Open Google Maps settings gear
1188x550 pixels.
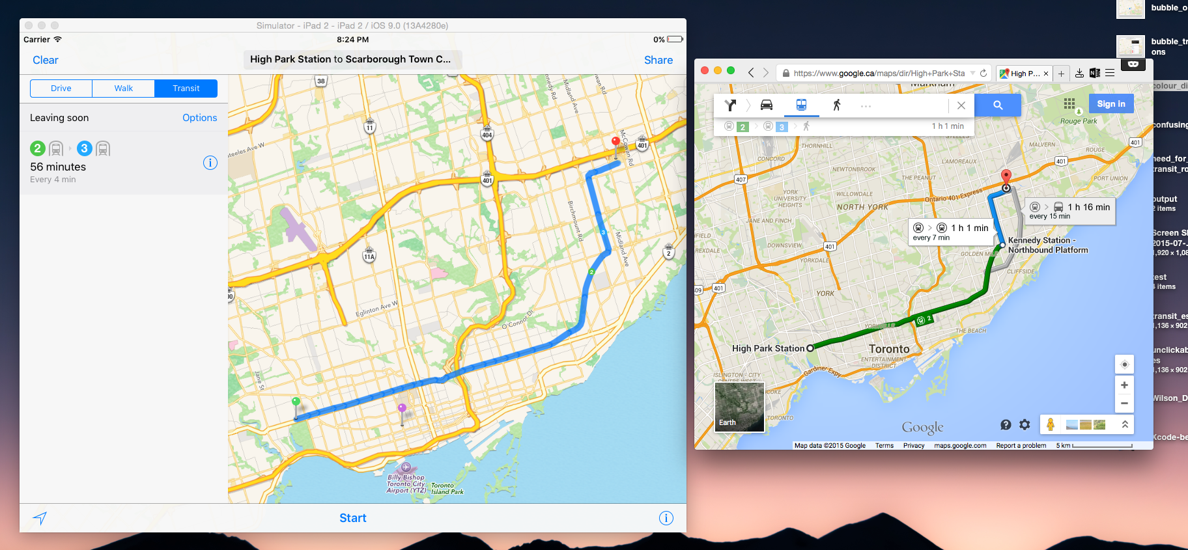point(1025,424)
